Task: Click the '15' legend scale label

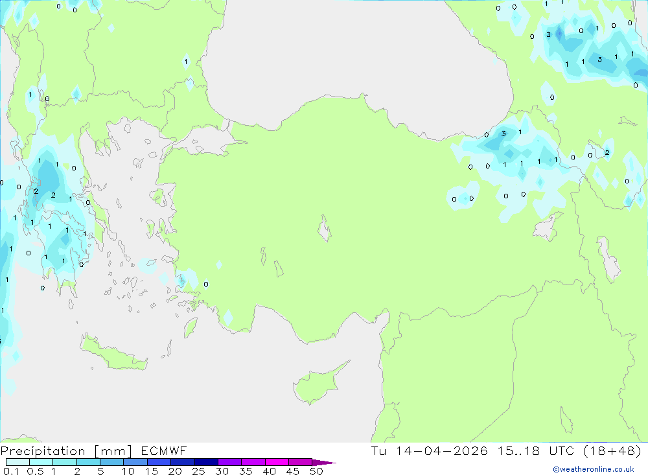Action: click(152, 471)
